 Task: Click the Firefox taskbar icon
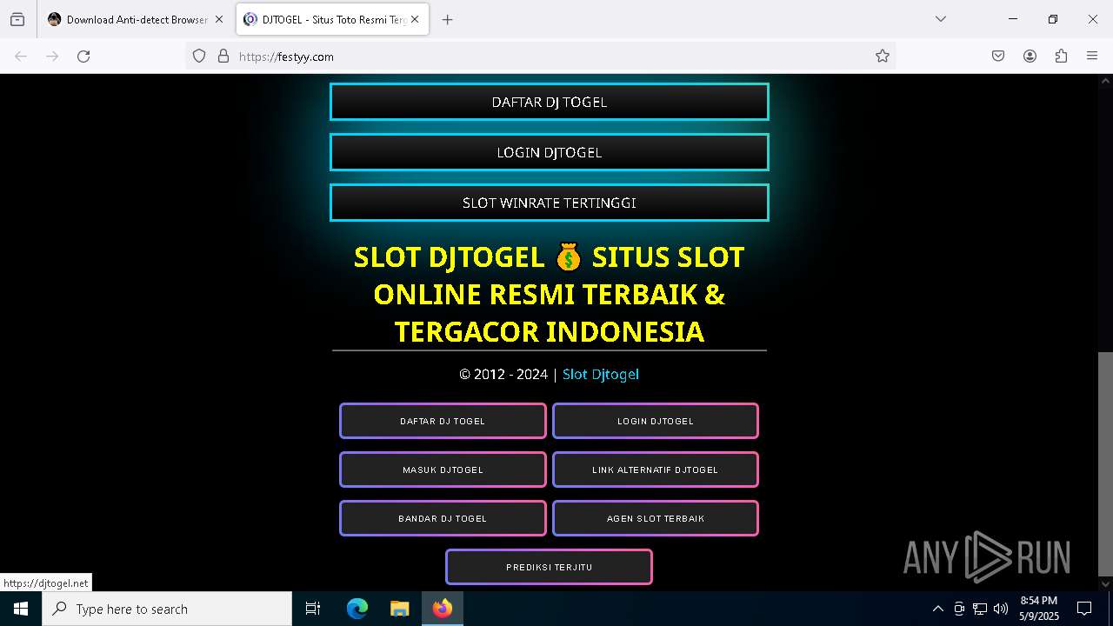(443, 609)
